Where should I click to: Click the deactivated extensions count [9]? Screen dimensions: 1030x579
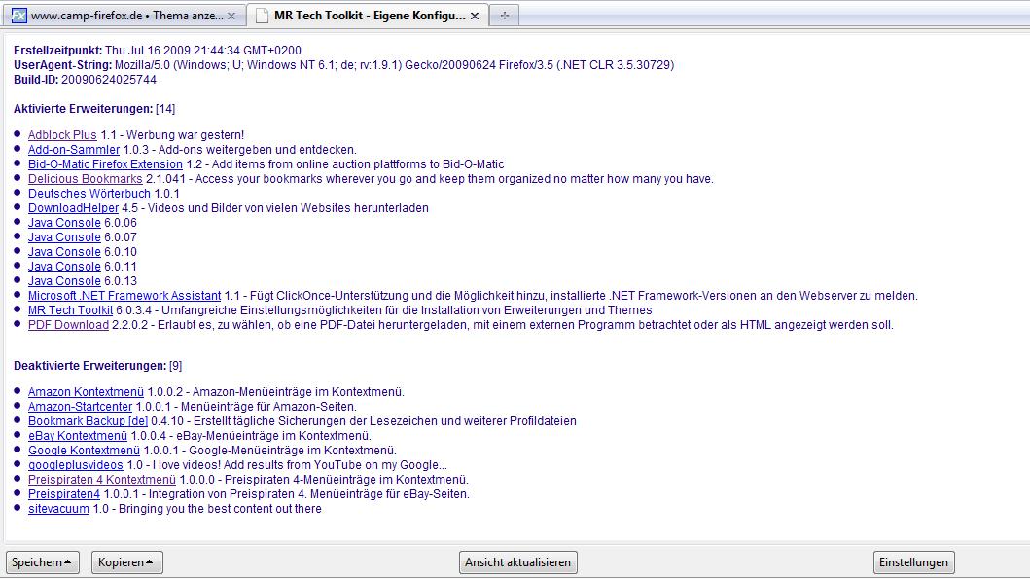coord(175,366)
